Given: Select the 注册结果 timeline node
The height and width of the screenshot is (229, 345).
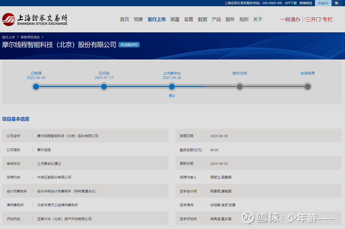Looking at the screenshot, I should 307,87.
